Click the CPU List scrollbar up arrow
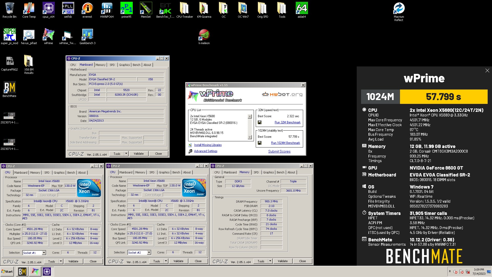Viewport: 492px width, 277px height. pos(250,116)
